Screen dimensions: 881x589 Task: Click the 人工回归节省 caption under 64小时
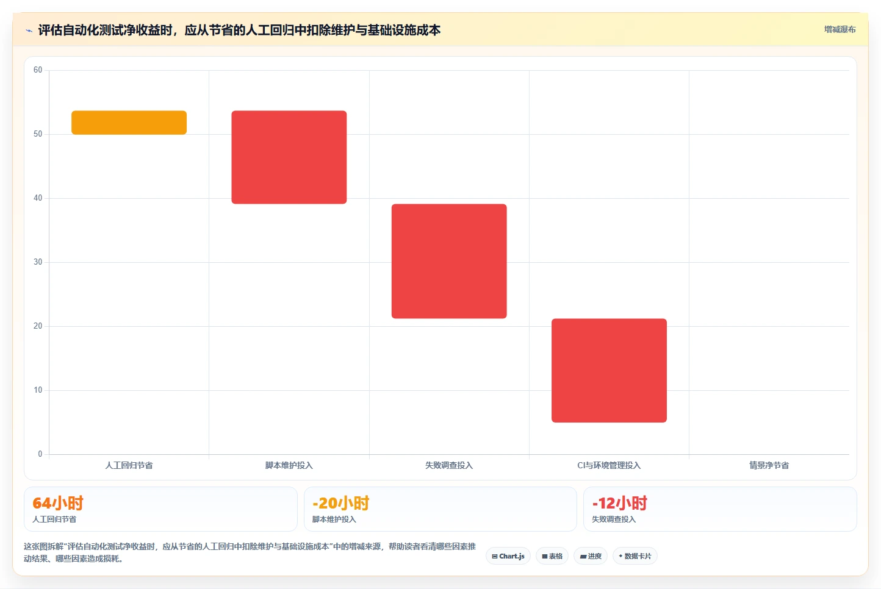coord(54,519)
